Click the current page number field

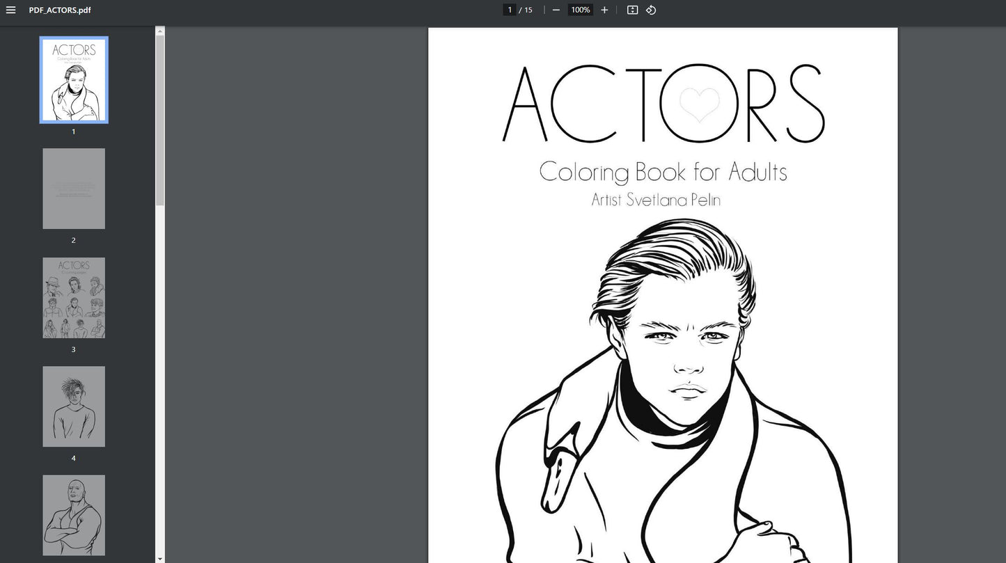[x=510, y=10]
